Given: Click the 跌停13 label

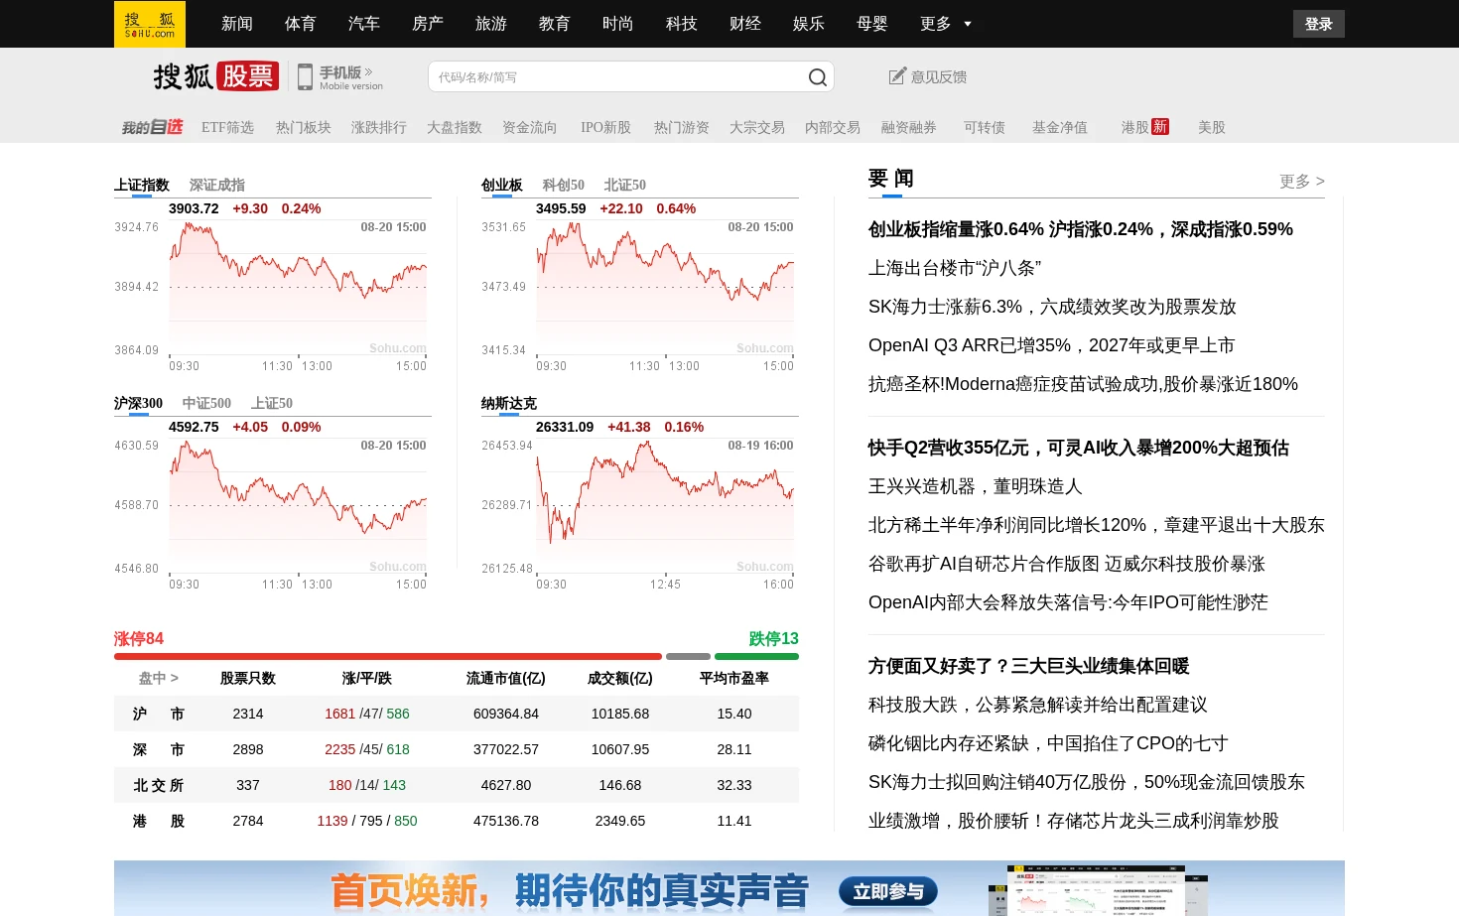Looking at the screenshot, I should tap(773, 639).
